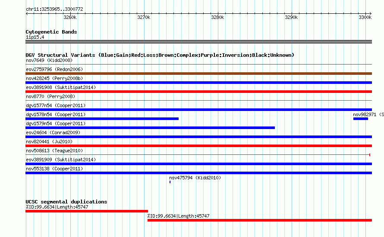Click the UCSC segmental duplications heading
This screenshot has width=384, height=237.
66,202
